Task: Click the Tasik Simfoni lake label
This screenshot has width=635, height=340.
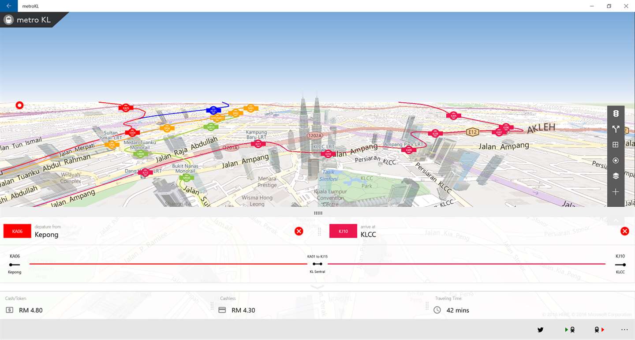Action: coord(329,176)
